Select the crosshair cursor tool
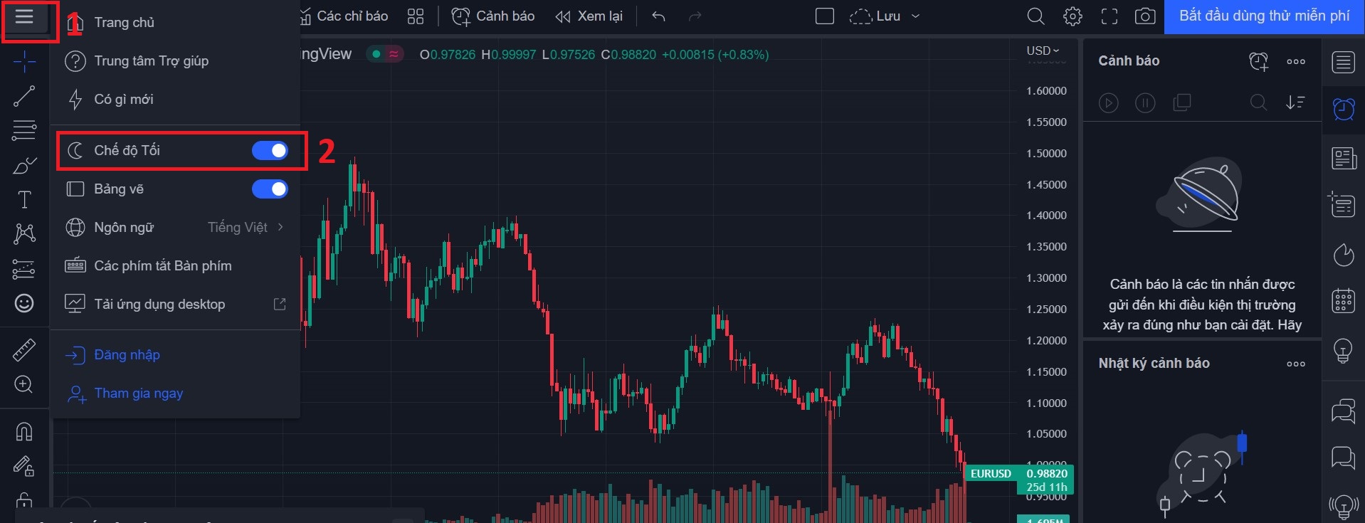The width and height of the screenshot is (1365, 523). (x=24, y=62)
